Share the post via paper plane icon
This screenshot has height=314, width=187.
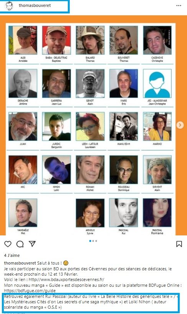coord(32,244)
